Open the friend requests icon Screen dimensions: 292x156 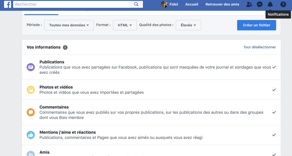pos(249,4)
